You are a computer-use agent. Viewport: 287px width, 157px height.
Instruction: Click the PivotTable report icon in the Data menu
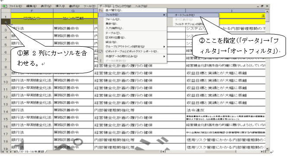[100, 51]
